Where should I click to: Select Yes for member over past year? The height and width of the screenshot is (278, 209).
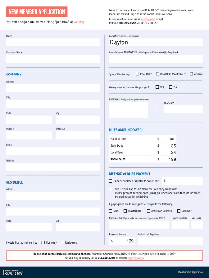[157, 87]
